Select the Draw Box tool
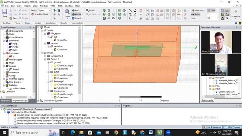The image size is (242, 136). coord(104,11)
